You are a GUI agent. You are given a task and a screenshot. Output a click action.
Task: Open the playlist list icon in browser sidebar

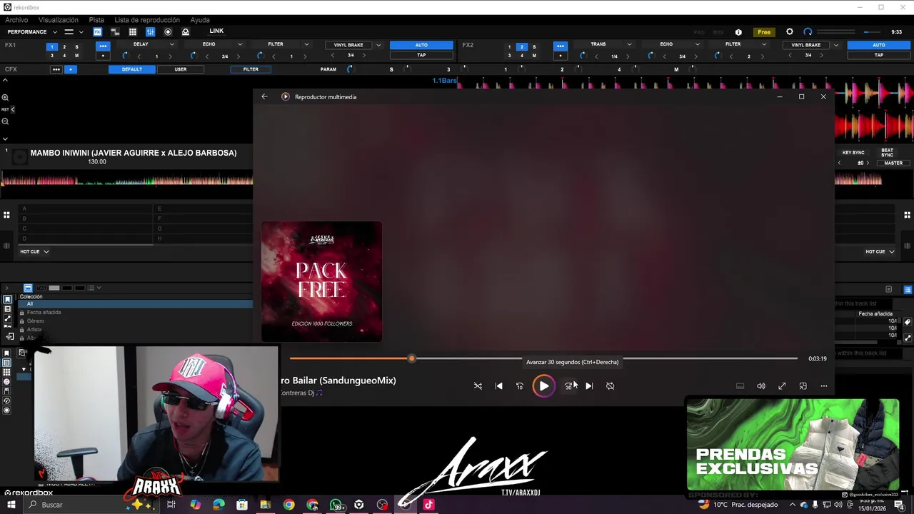pyautogui.click(x=8, y=309)
